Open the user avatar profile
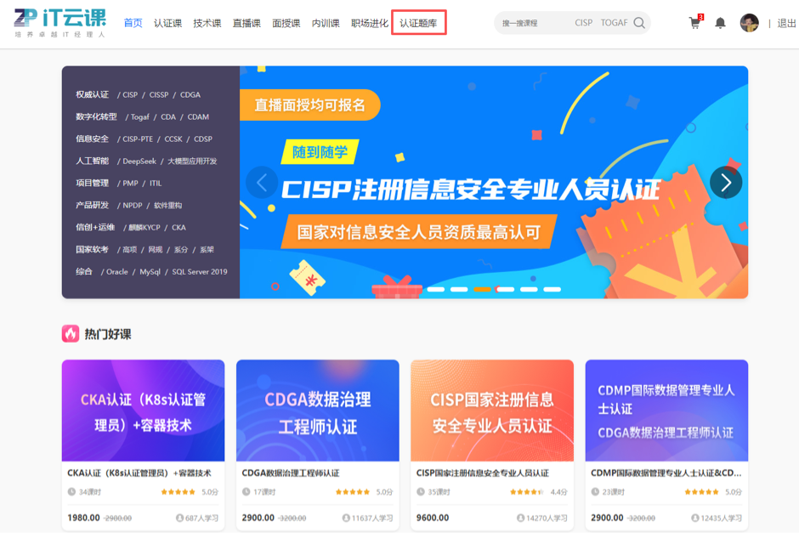The image size is (799, 533). [749, 23]
